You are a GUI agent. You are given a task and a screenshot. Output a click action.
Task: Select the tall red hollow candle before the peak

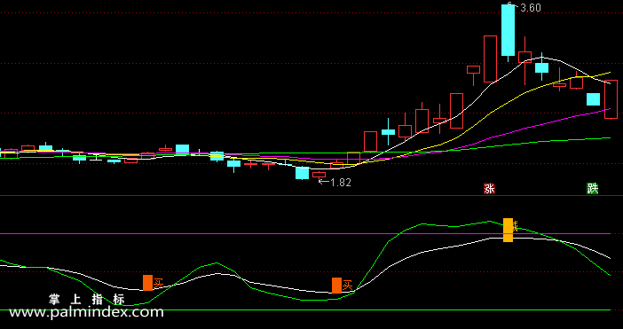(x=490, y=59)
